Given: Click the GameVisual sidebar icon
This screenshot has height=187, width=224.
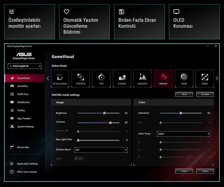Looking at the screenshot, I should click(12, 78).
